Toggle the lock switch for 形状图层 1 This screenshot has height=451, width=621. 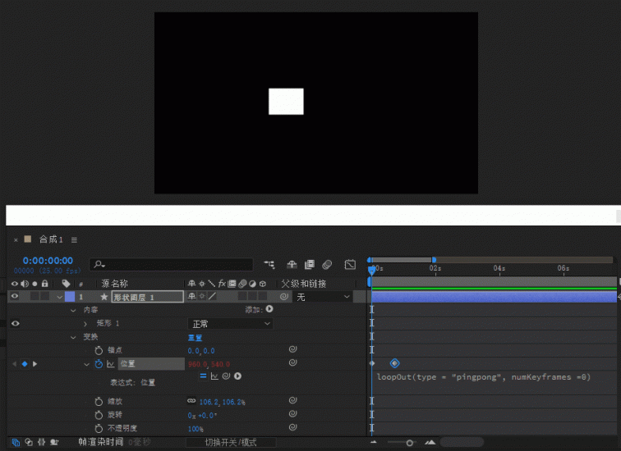(44, 296)
